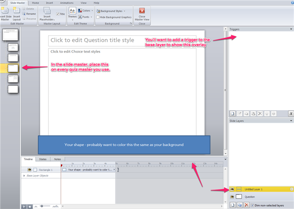
Task: Open variables manager X button
Action: [x=291, y=113]
